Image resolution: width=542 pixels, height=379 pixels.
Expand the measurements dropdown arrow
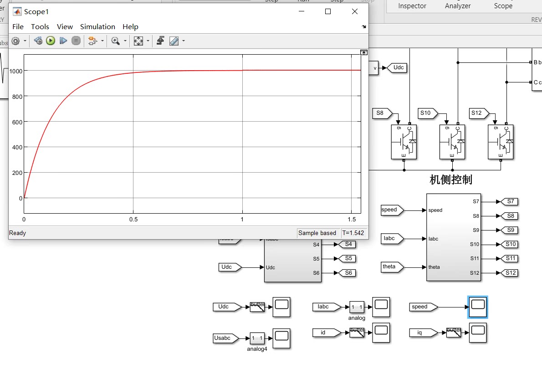(184, 41)
